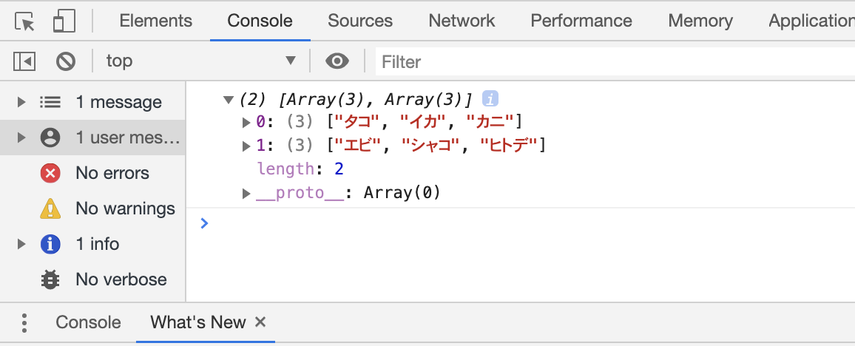Expand the 1 message group arrow
The width and height of the screenshot is (855, 346).
pos(21,102)
